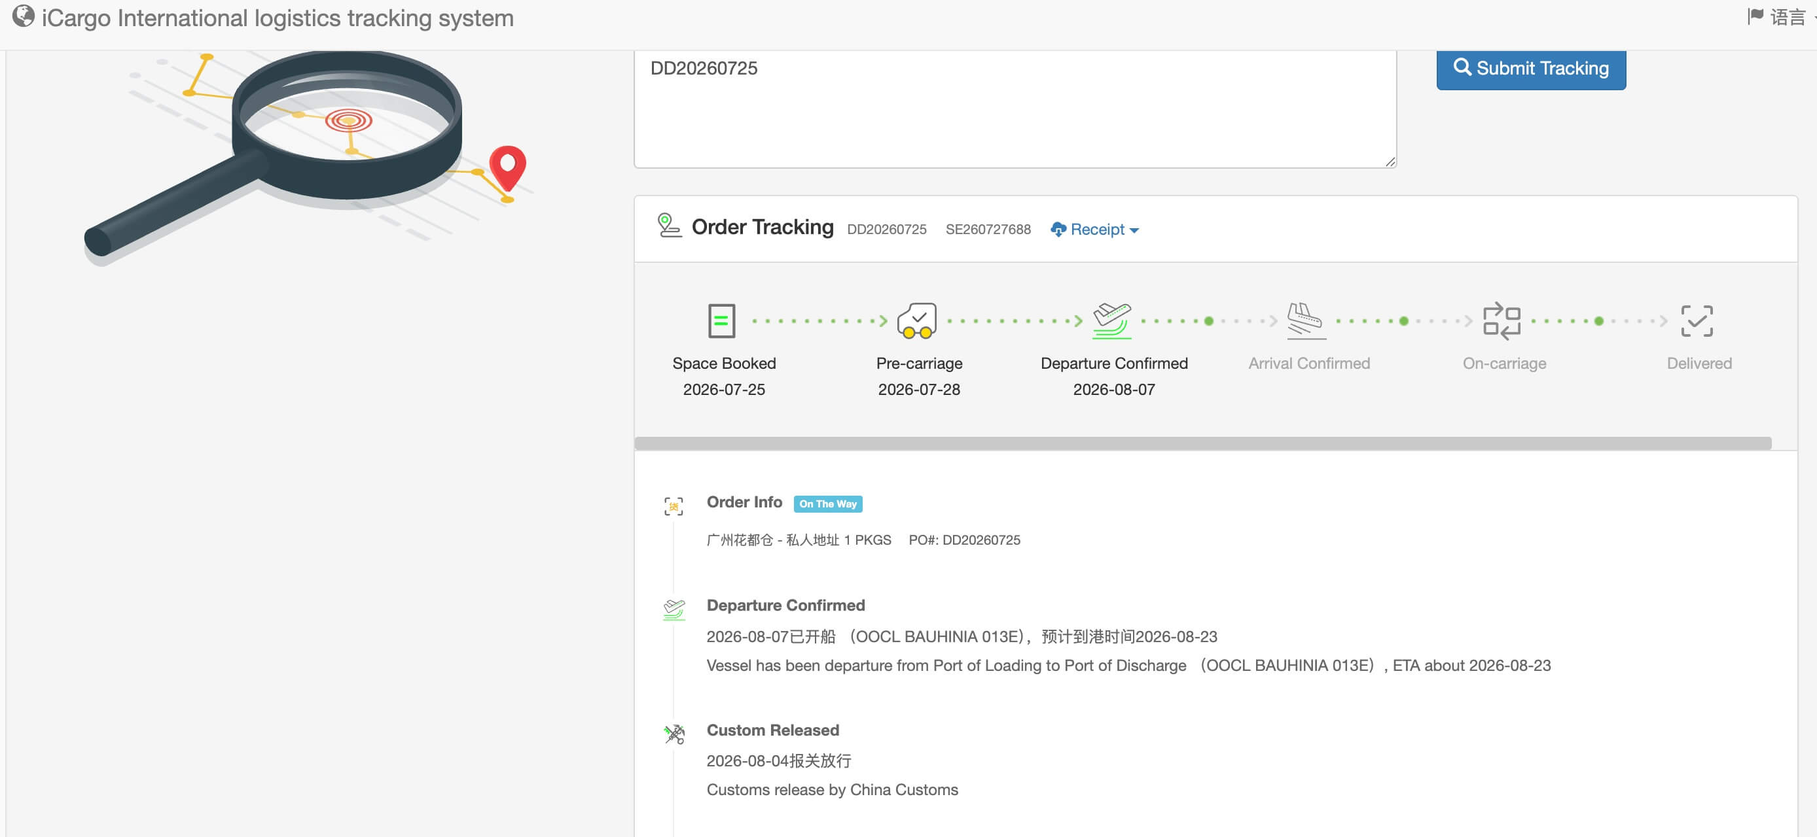Click the Order Tracking location pin icon
Screen dimensions: 1817x837
669,226
